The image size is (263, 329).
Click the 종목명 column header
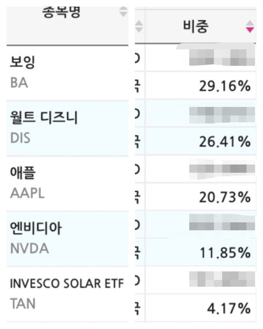[x=61, y=13]
